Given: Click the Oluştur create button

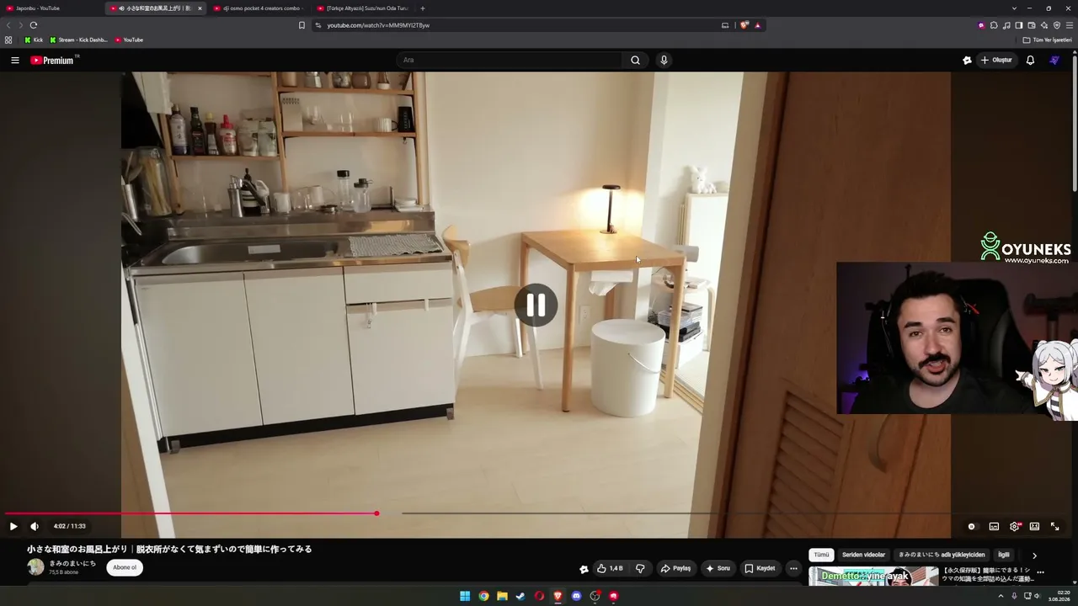Looking at the screenshot, I should click(996, 60).
